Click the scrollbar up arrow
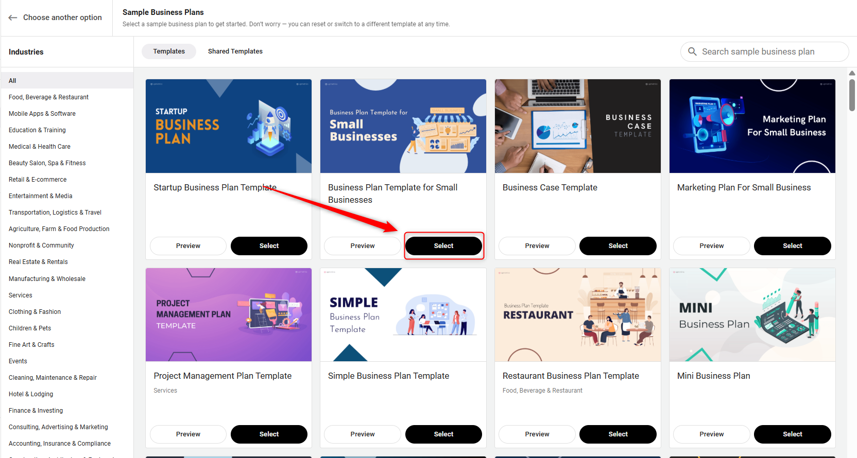This screenshot has height=458, width=857. (852, 73)
